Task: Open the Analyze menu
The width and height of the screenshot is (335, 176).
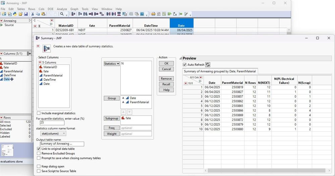Action: 62,9
